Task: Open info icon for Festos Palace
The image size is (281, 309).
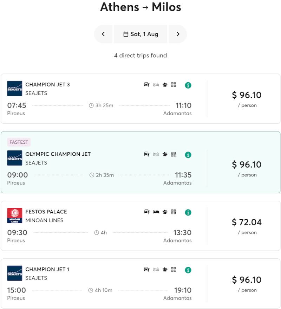Action: 188,212
